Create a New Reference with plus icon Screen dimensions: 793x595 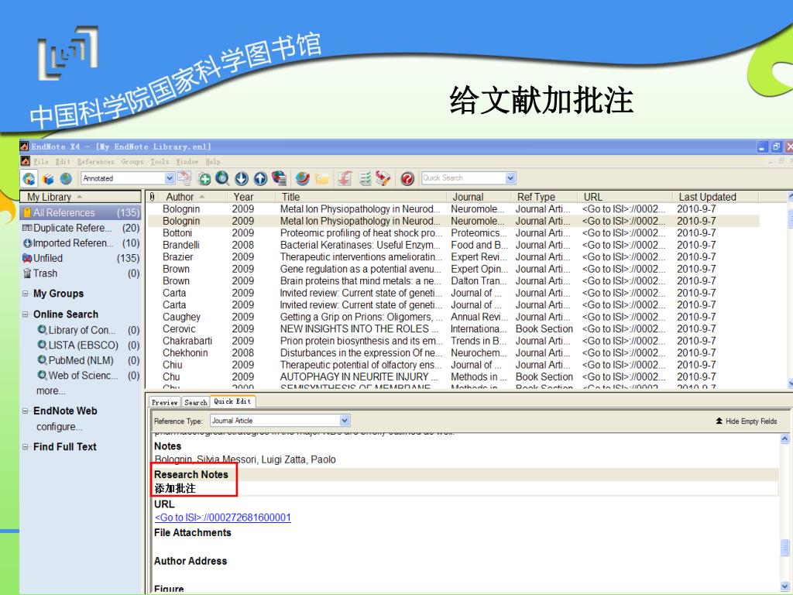tap(204, 178)
